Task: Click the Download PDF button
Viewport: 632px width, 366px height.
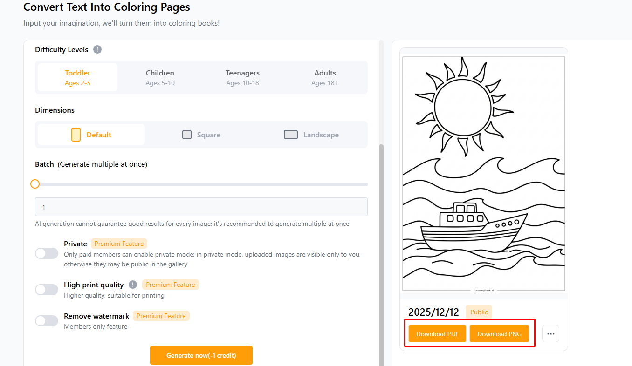Action: coord(437,334)
